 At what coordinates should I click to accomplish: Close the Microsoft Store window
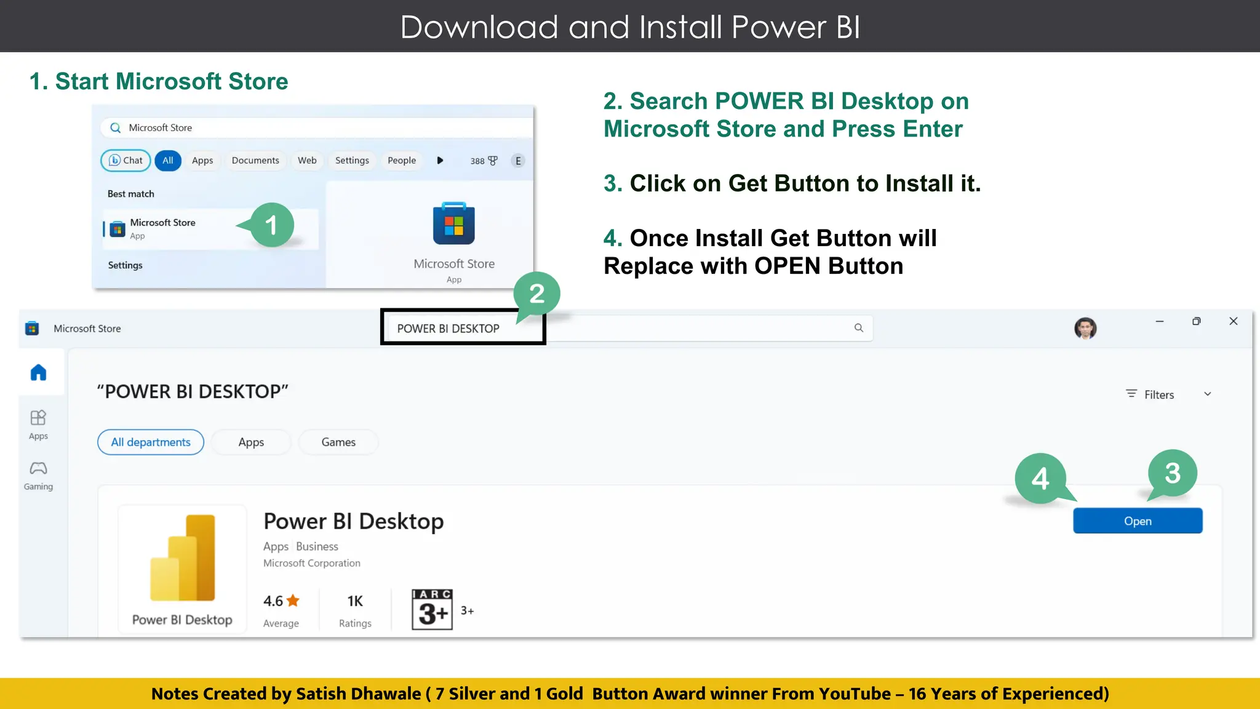1234,321
